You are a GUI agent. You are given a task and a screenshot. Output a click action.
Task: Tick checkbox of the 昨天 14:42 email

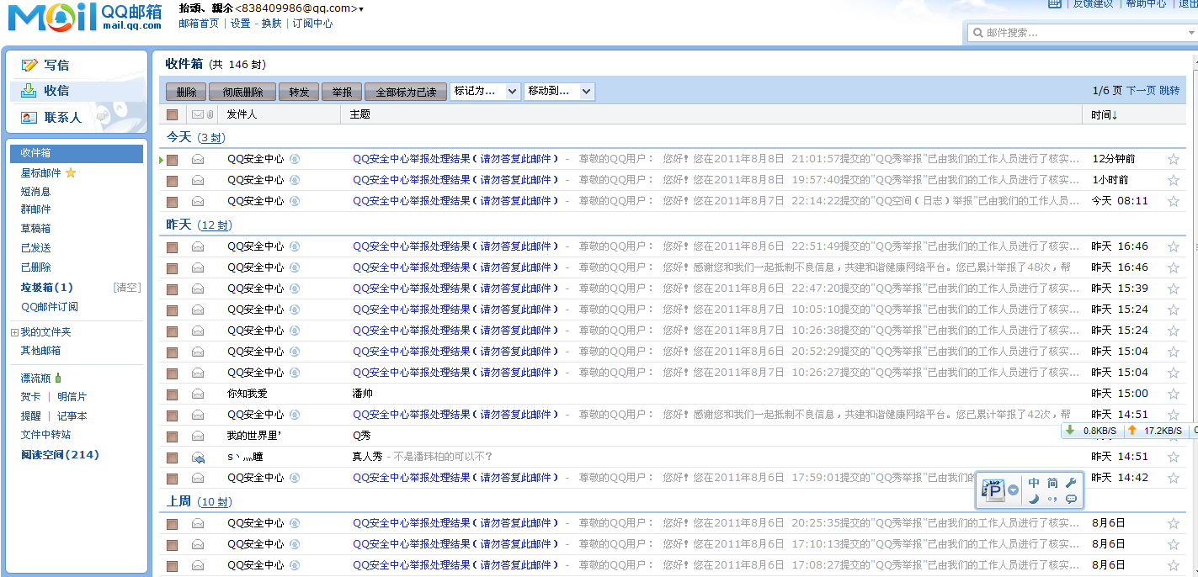tap(173, 479)
